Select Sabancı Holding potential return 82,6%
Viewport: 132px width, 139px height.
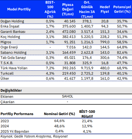point(122,52)
